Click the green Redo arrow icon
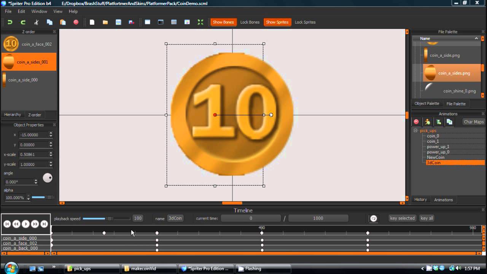The height and width of the screenshot is (274, 487). (x=23, y=22)
